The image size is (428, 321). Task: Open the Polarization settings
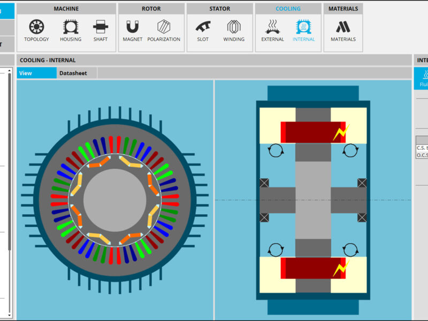click(x=164, y=30)
